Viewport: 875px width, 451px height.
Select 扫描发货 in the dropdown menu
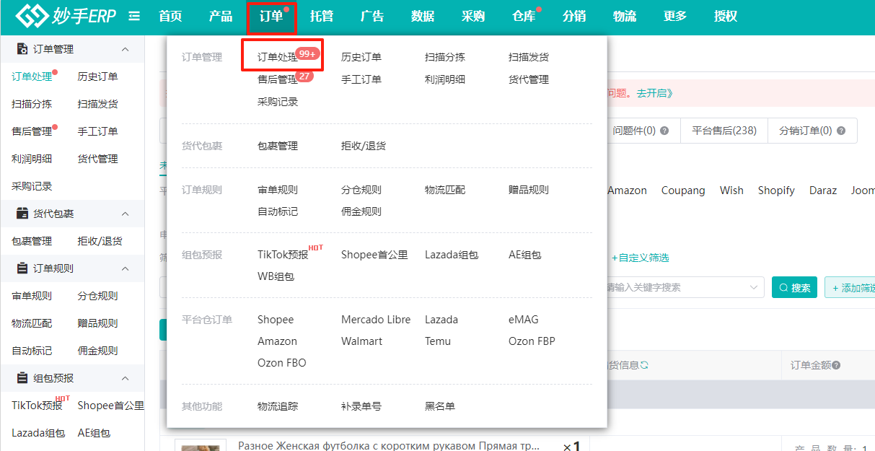click(x=529, y=57)
